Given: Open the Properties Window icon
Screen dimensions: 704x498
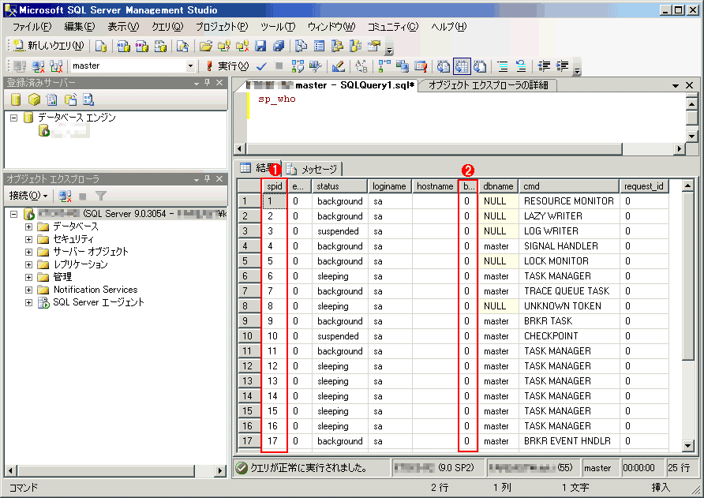Looking at the screenshot, I should pyautogui.click(x=374, y=46).
